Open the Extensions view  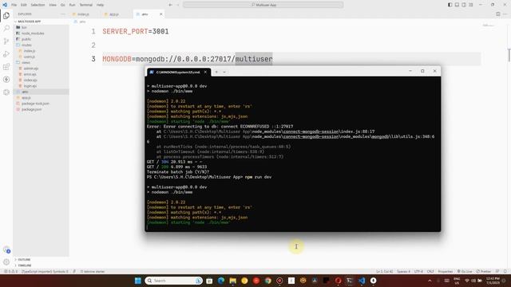[6, 67]
